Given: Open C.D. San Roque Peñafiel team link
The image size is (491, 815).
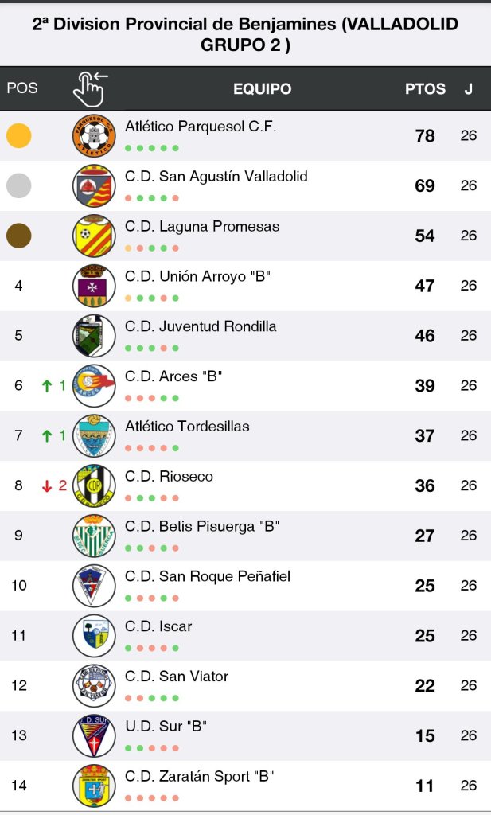Looking at the screenshot, I should (x=208, y=576).
